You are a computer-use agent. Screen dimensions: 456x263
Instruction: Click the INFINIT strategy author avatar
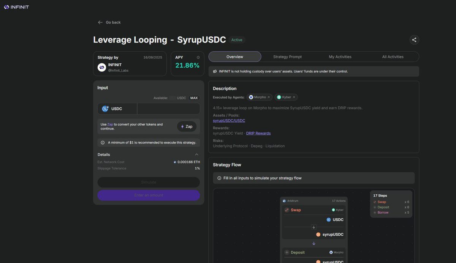click(102, 68)
